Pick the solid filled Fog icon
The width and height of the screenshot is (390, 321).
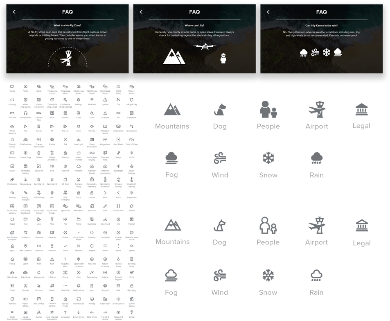coord(171,158)
